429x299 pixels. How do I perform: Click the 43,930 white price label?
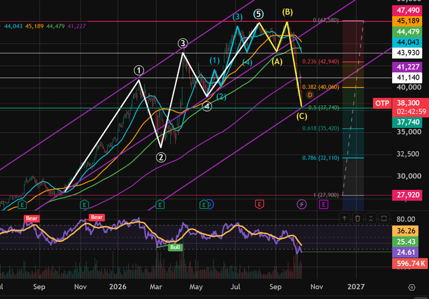(408, 53)
